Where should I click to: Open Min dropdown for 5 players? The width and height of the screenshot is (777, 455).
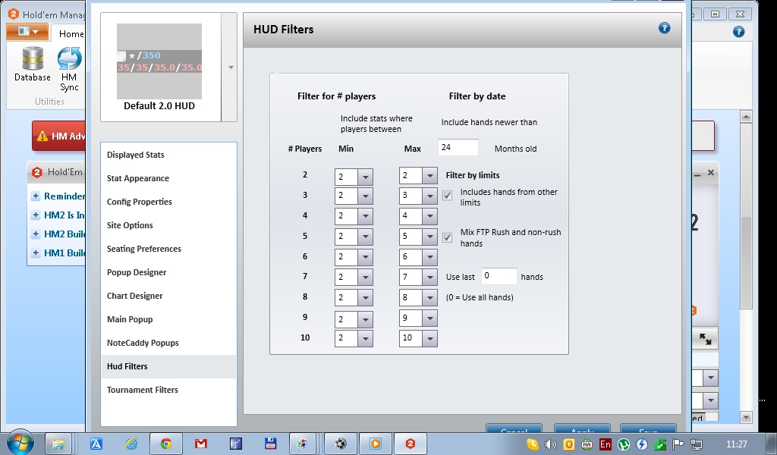[x=365, y=237]
